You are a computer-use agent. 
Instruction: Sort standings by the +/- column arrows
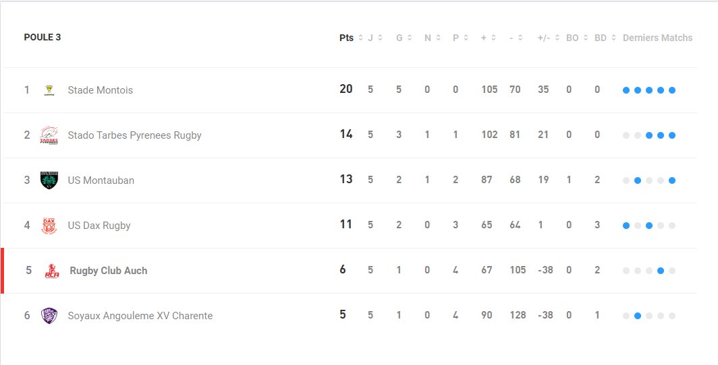click(557, 38)
